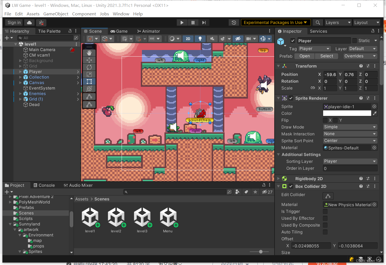The image size is (386, 265).
Task: Open the collab settings bug icon
Action: click(x=41, y=23)
